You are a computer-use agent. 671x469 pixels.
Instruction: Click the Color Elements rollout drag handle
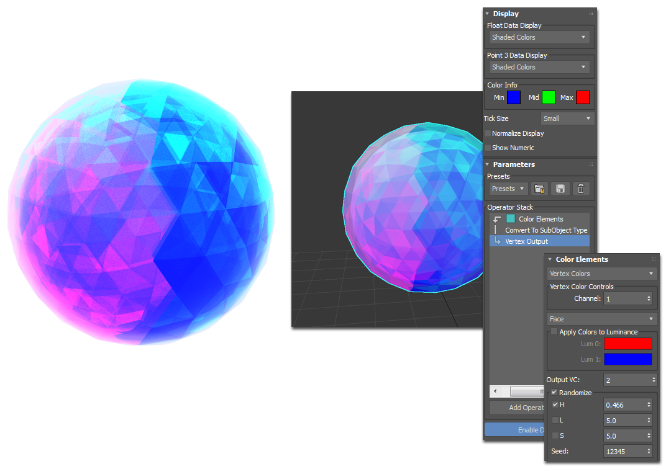pyautogui.click(x=654, y=259)
